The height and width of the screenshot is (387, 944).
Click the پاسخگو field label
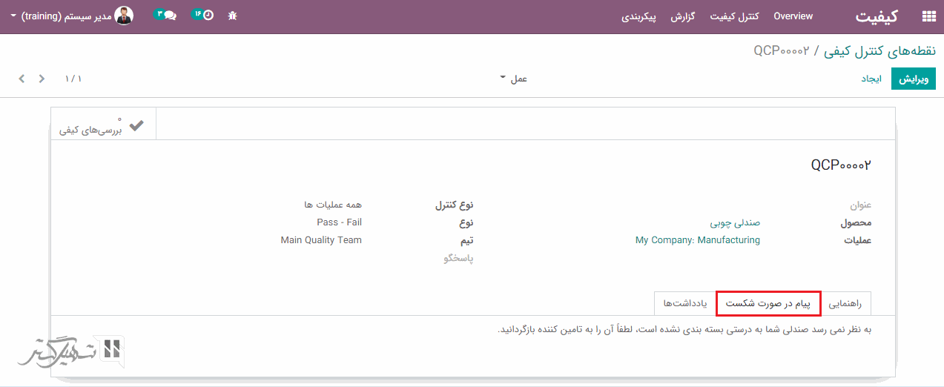458,259
